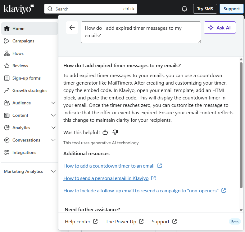Click 'Additional resources' heading

[x=86, y=153]
